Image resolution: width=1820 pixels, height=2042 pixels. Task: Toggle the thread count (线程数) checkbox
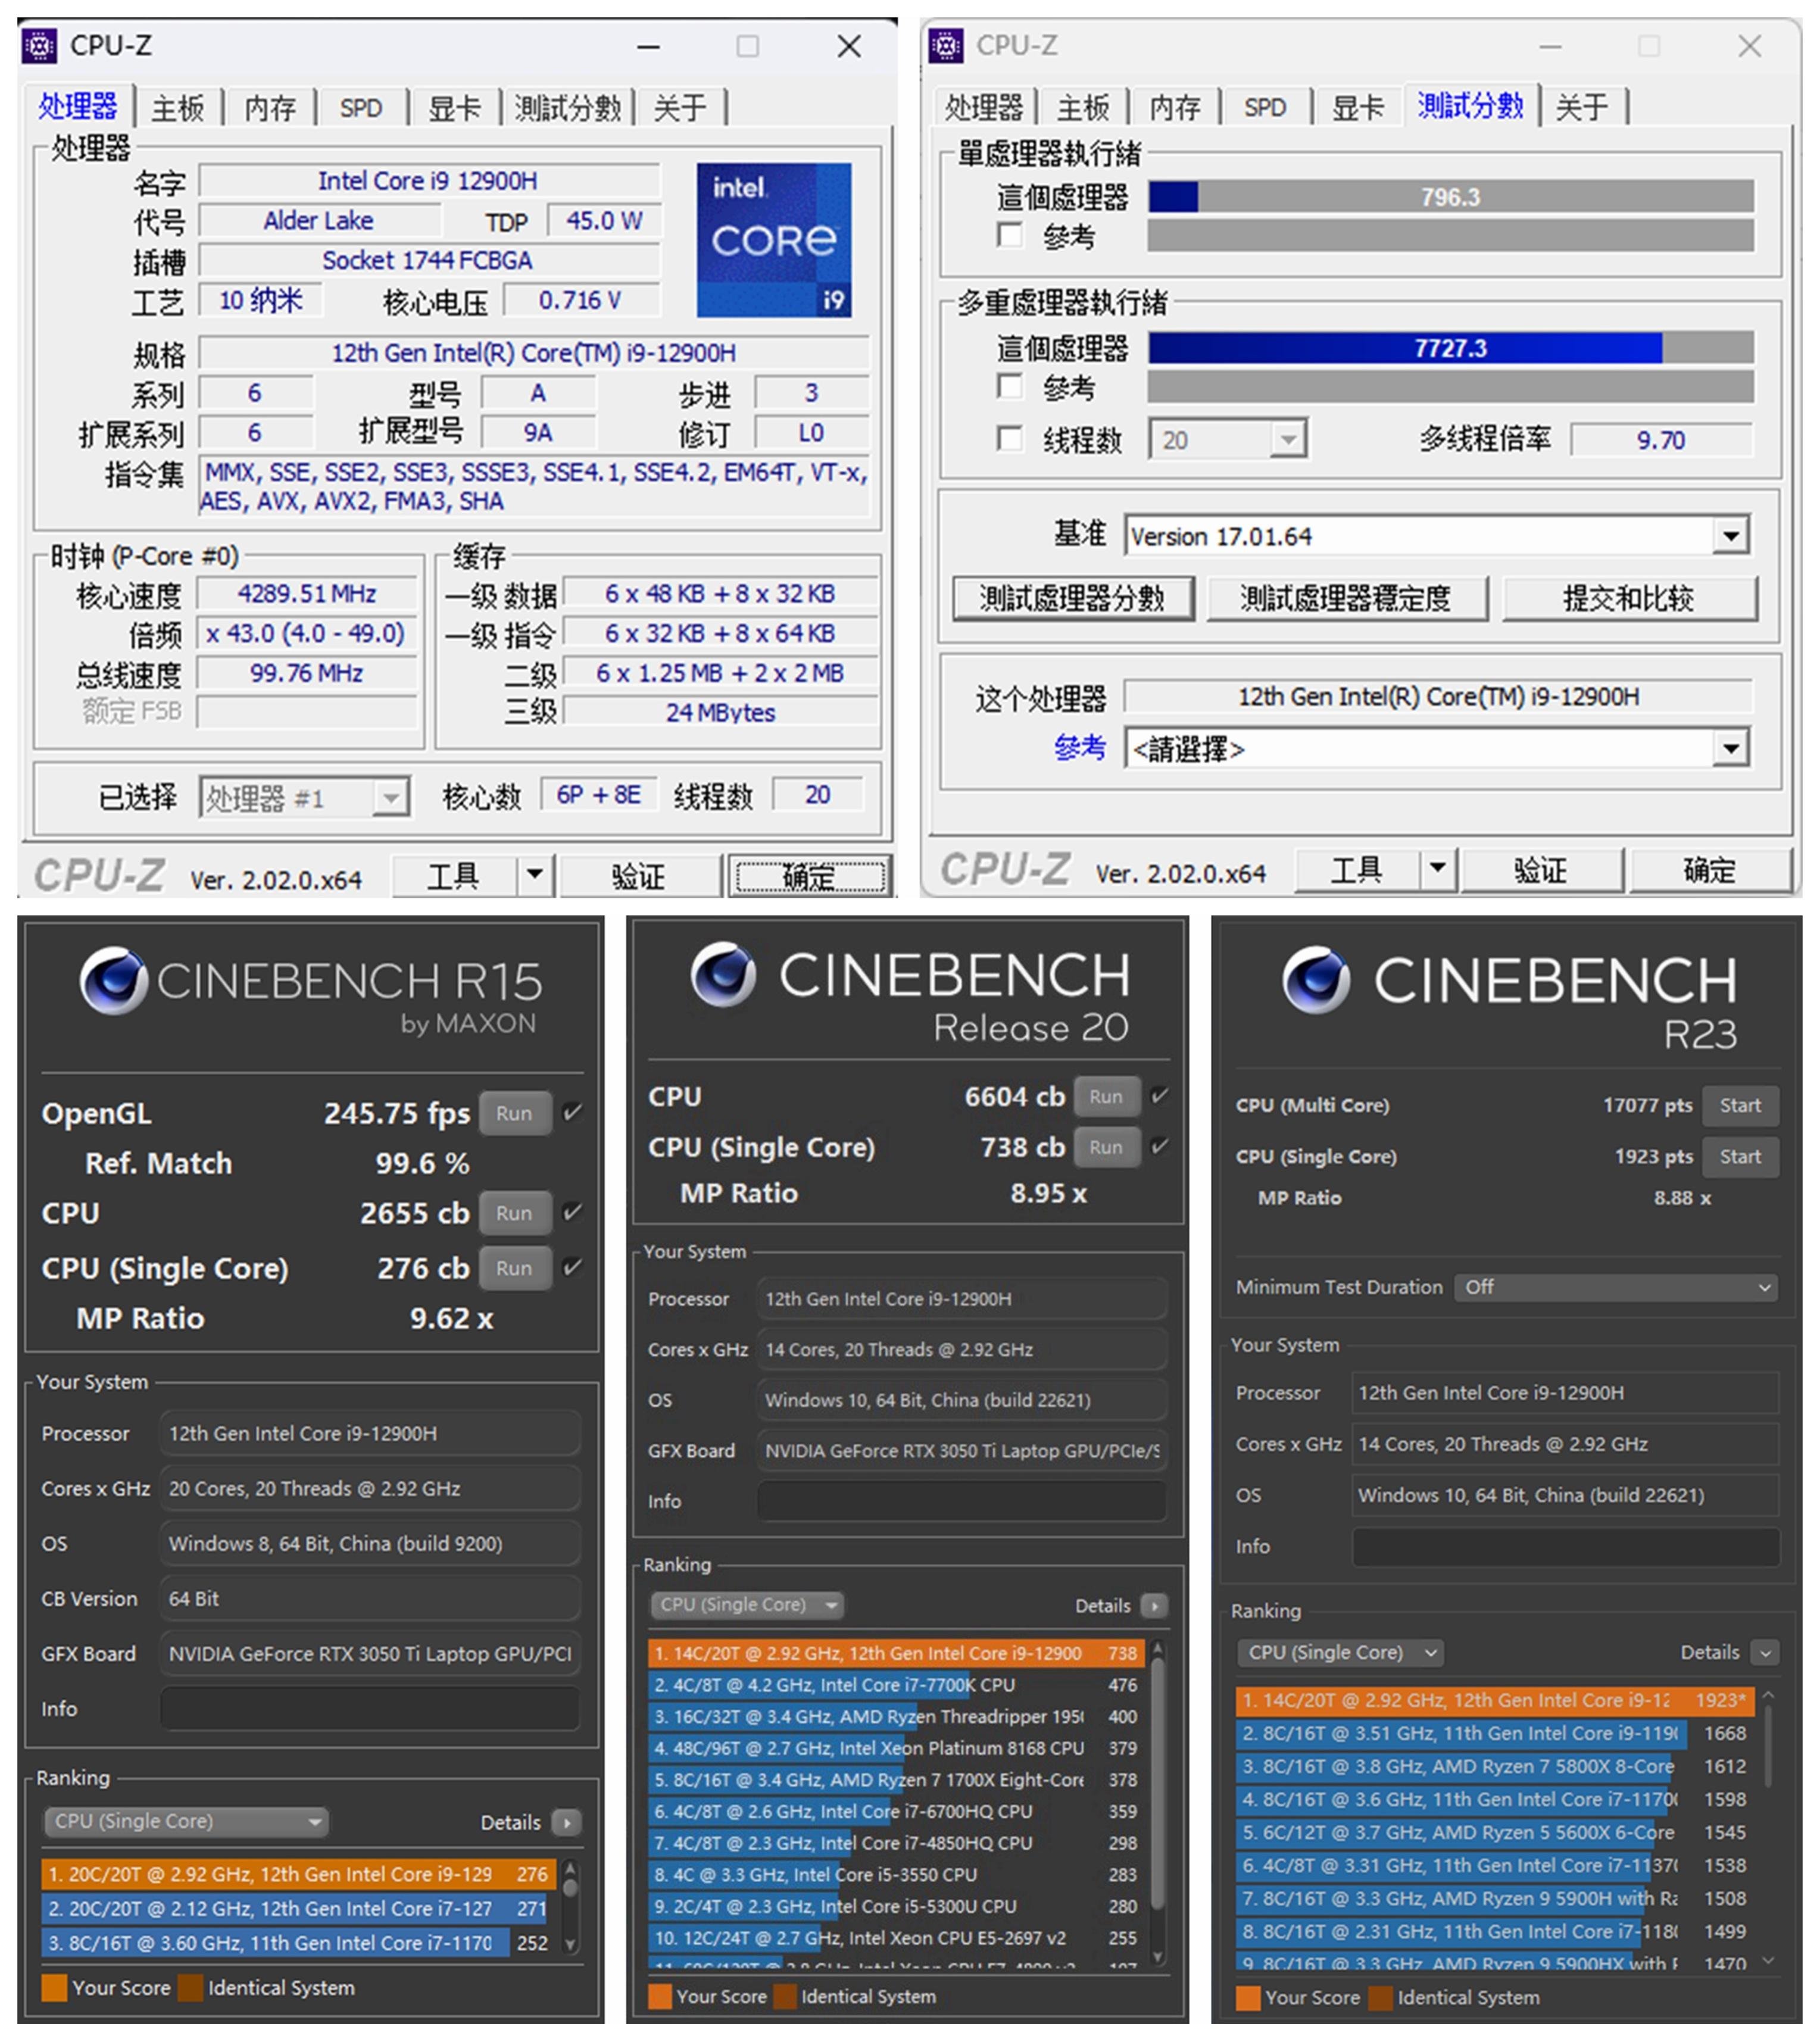[x=1010, y=439]
